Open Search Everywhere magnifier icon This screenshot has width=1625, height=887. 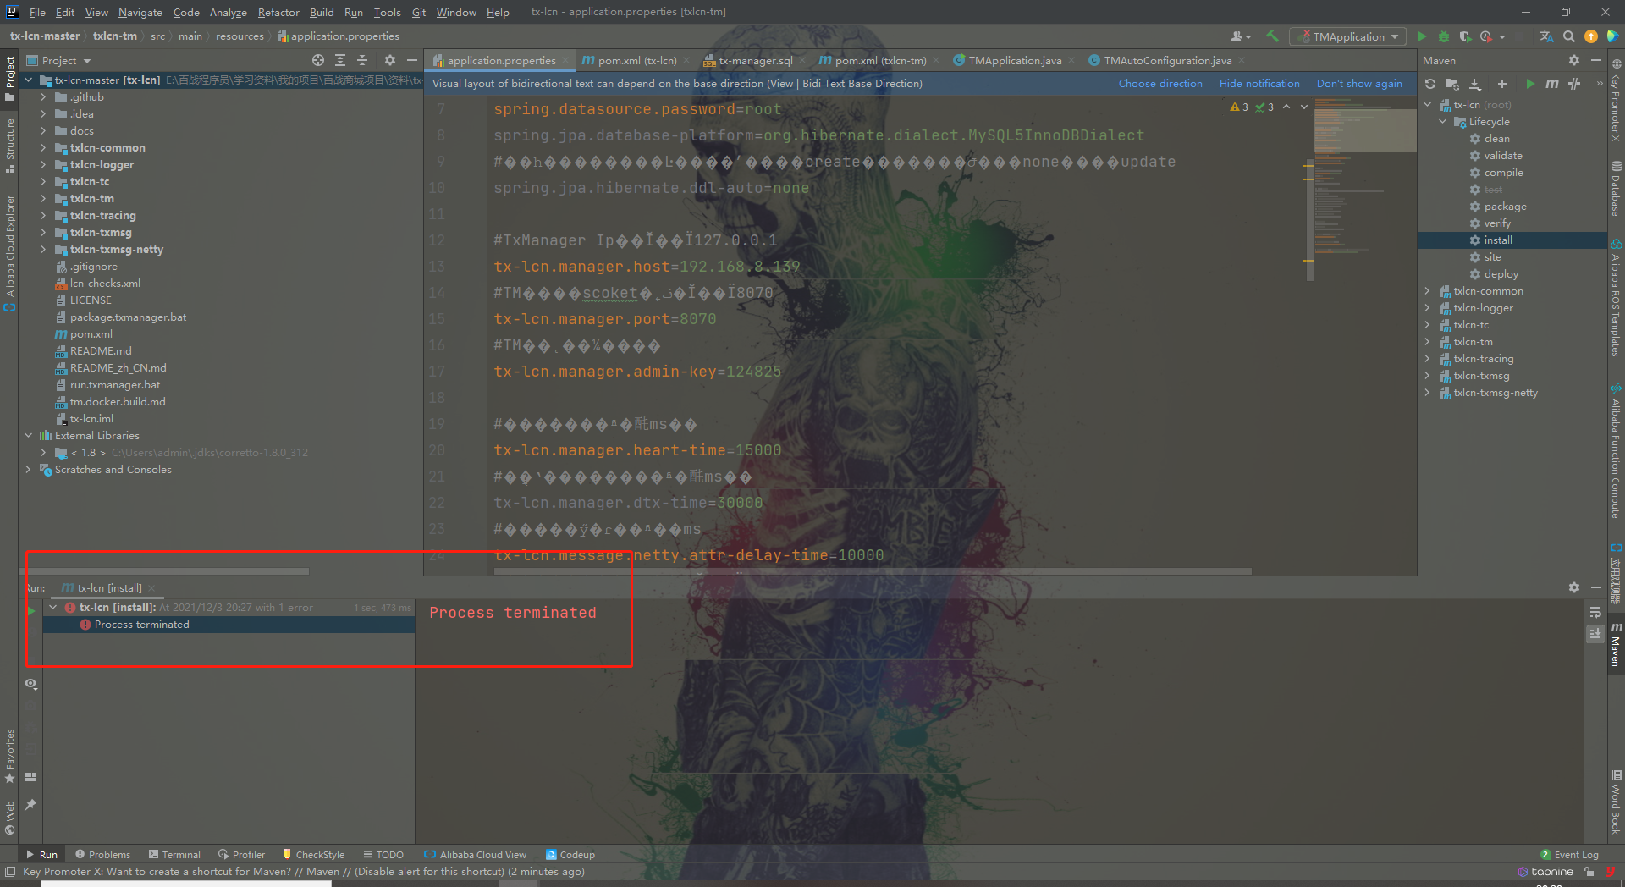[x=1569, y=36]
